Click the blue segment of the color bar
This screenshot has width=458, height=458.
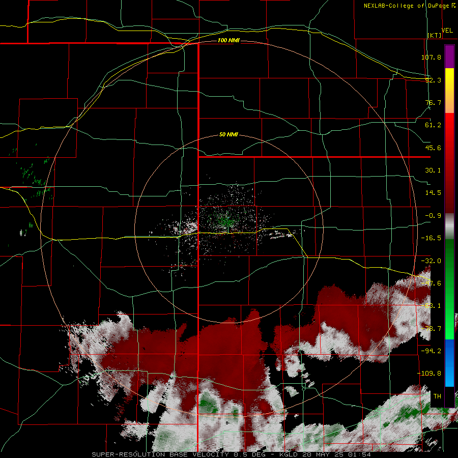pyautogui.click(x=449, y=363)
